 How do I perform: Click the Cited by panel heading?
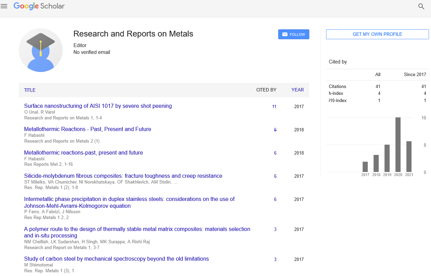[x=338, y=62]
